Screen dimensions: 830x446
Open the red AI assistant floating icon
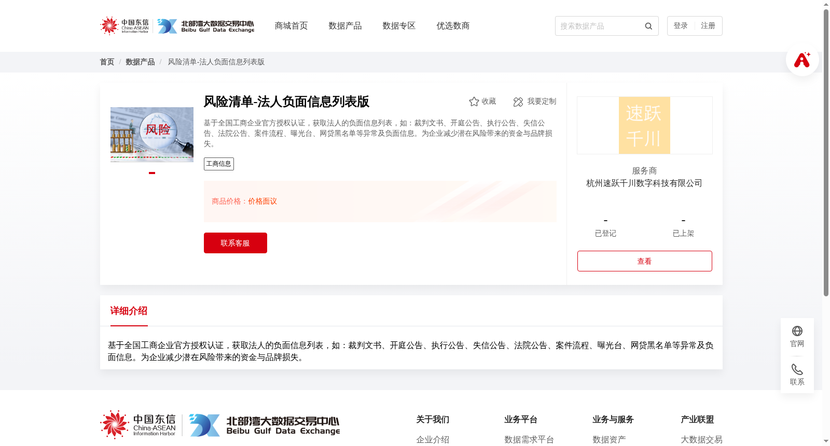802,60
